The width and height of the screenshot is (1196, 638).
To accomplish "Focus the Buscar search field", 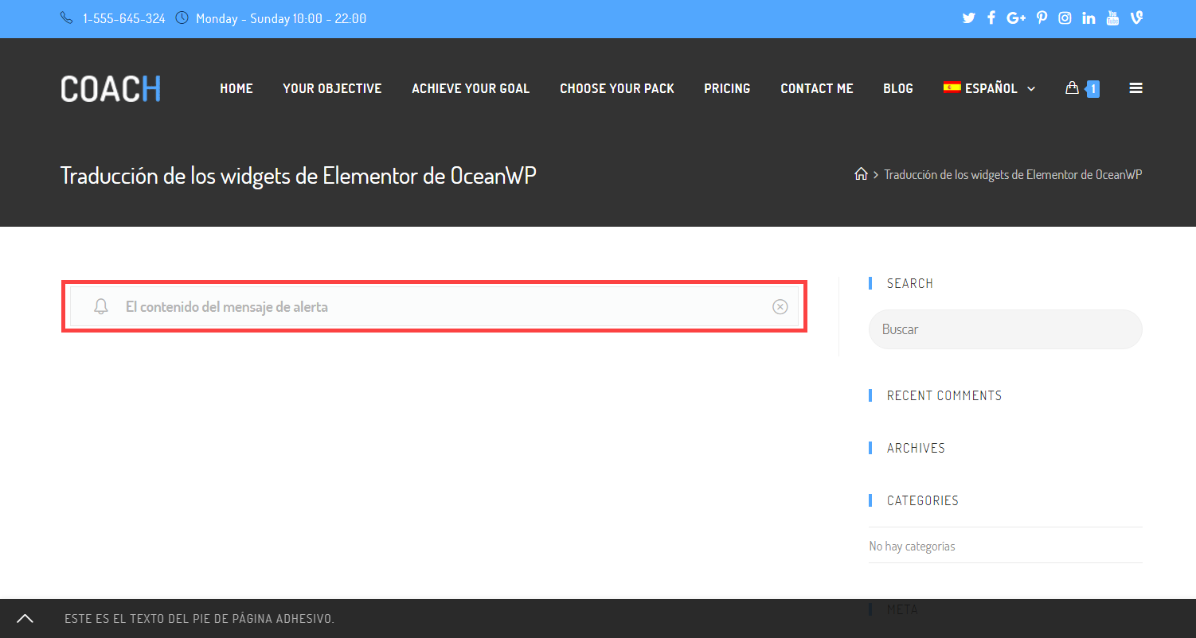I will pyautogui.click(x=1006, y=329).
